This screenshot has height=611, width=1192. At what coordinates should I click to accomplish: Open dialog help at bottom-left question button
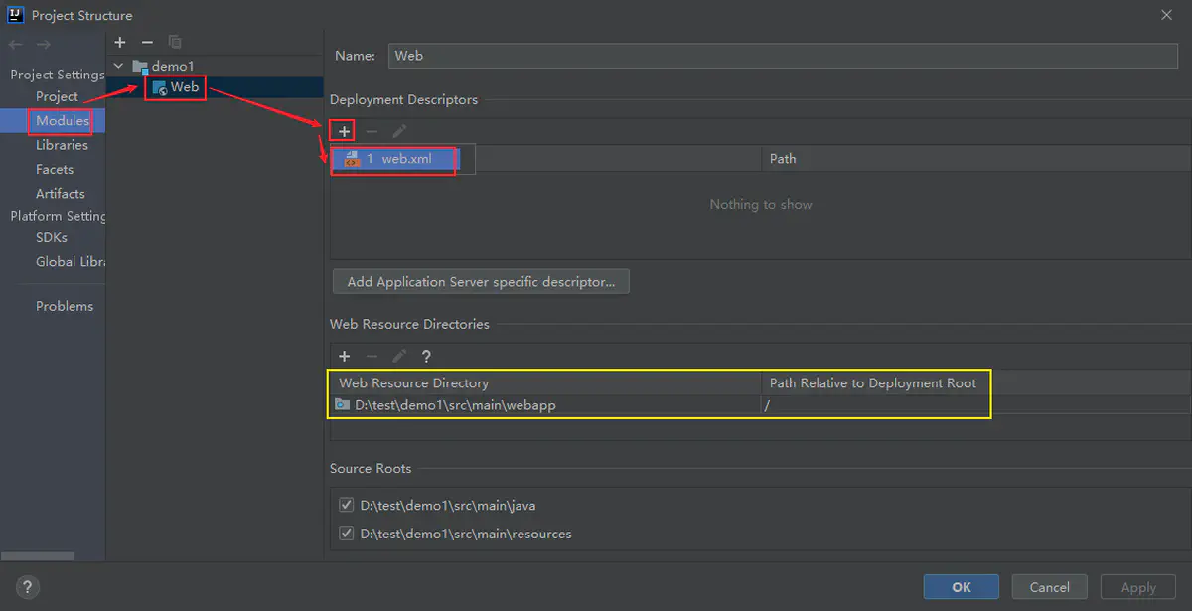tap(28, 587)
